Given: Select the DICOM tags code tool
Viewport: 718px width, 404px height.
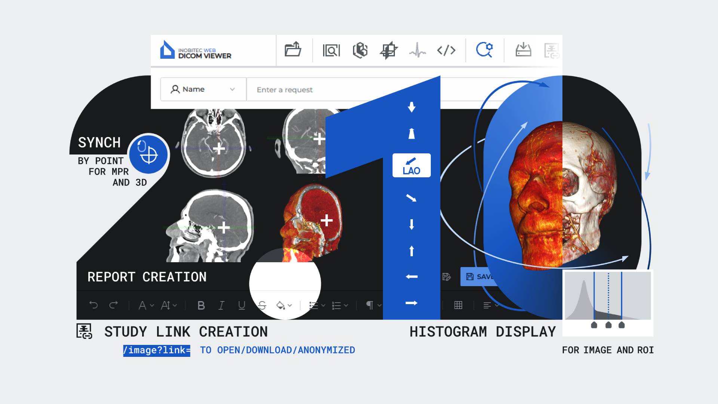Looking at the screenshot, I should pos(447,50).
